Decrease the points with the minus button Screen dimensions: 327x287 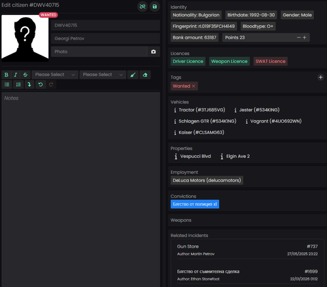coord(299,37)
